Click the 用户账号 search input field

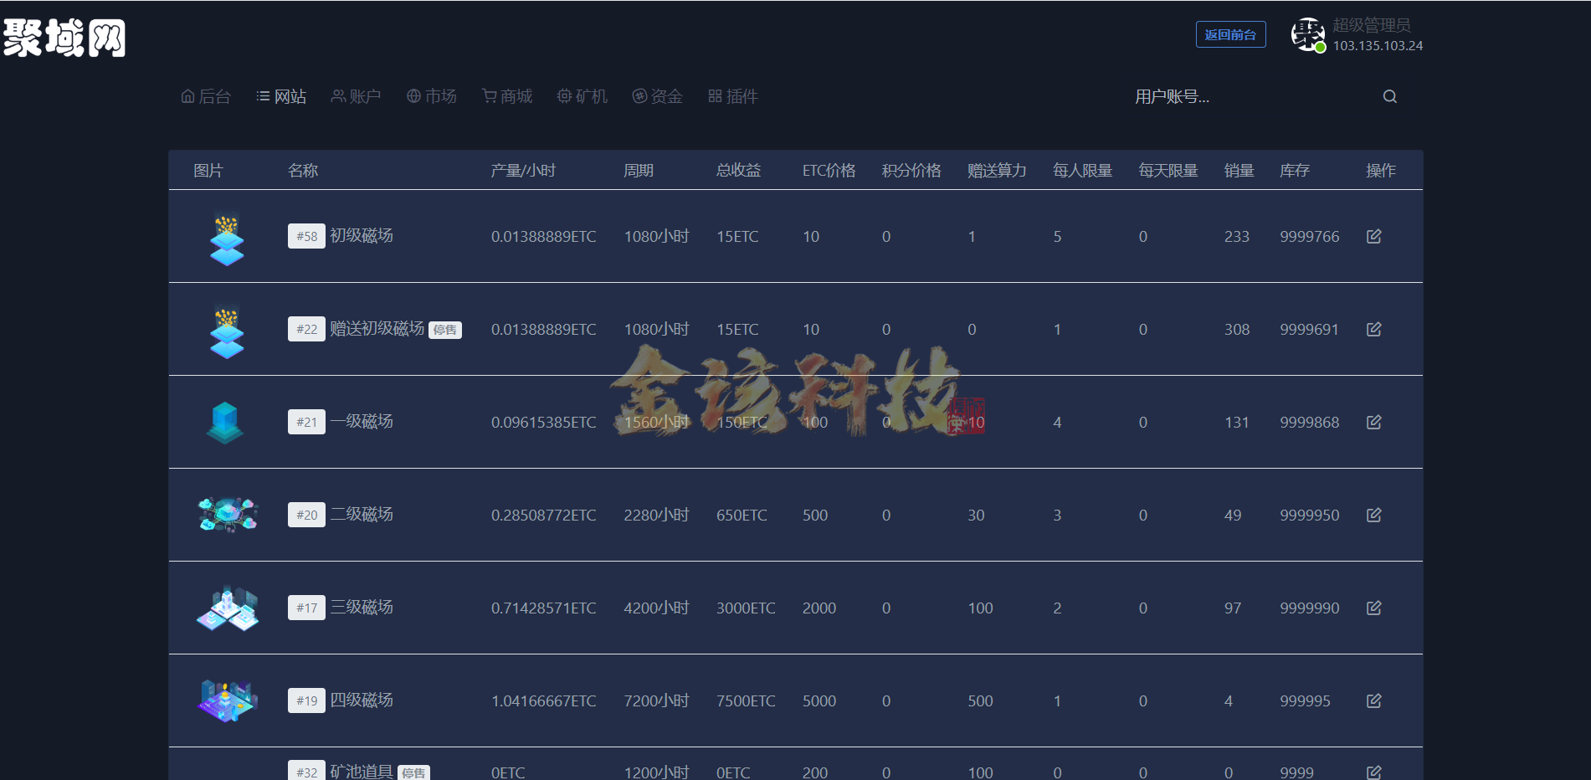(x=1214, y=97)
